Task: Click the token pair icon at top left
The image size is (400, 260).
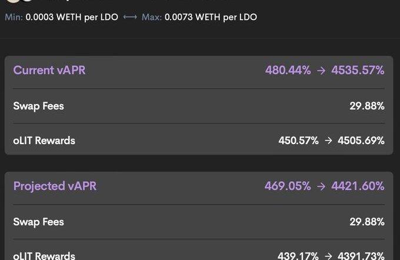Action: (x=18, y=2)
